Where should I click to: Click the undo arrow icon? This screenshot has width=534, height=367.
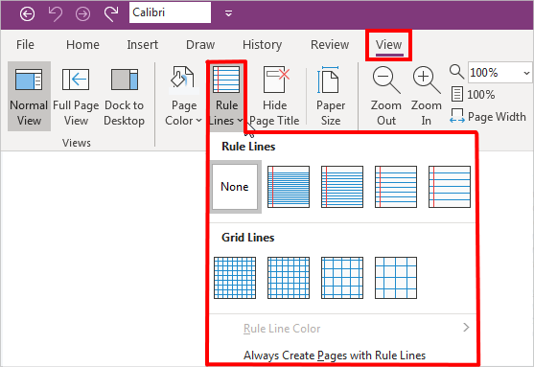[56, 14]
